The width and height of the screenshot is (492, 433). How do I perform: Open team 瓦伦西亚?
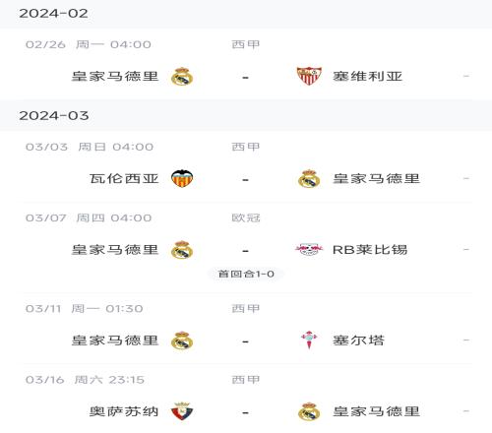(124, 179)
